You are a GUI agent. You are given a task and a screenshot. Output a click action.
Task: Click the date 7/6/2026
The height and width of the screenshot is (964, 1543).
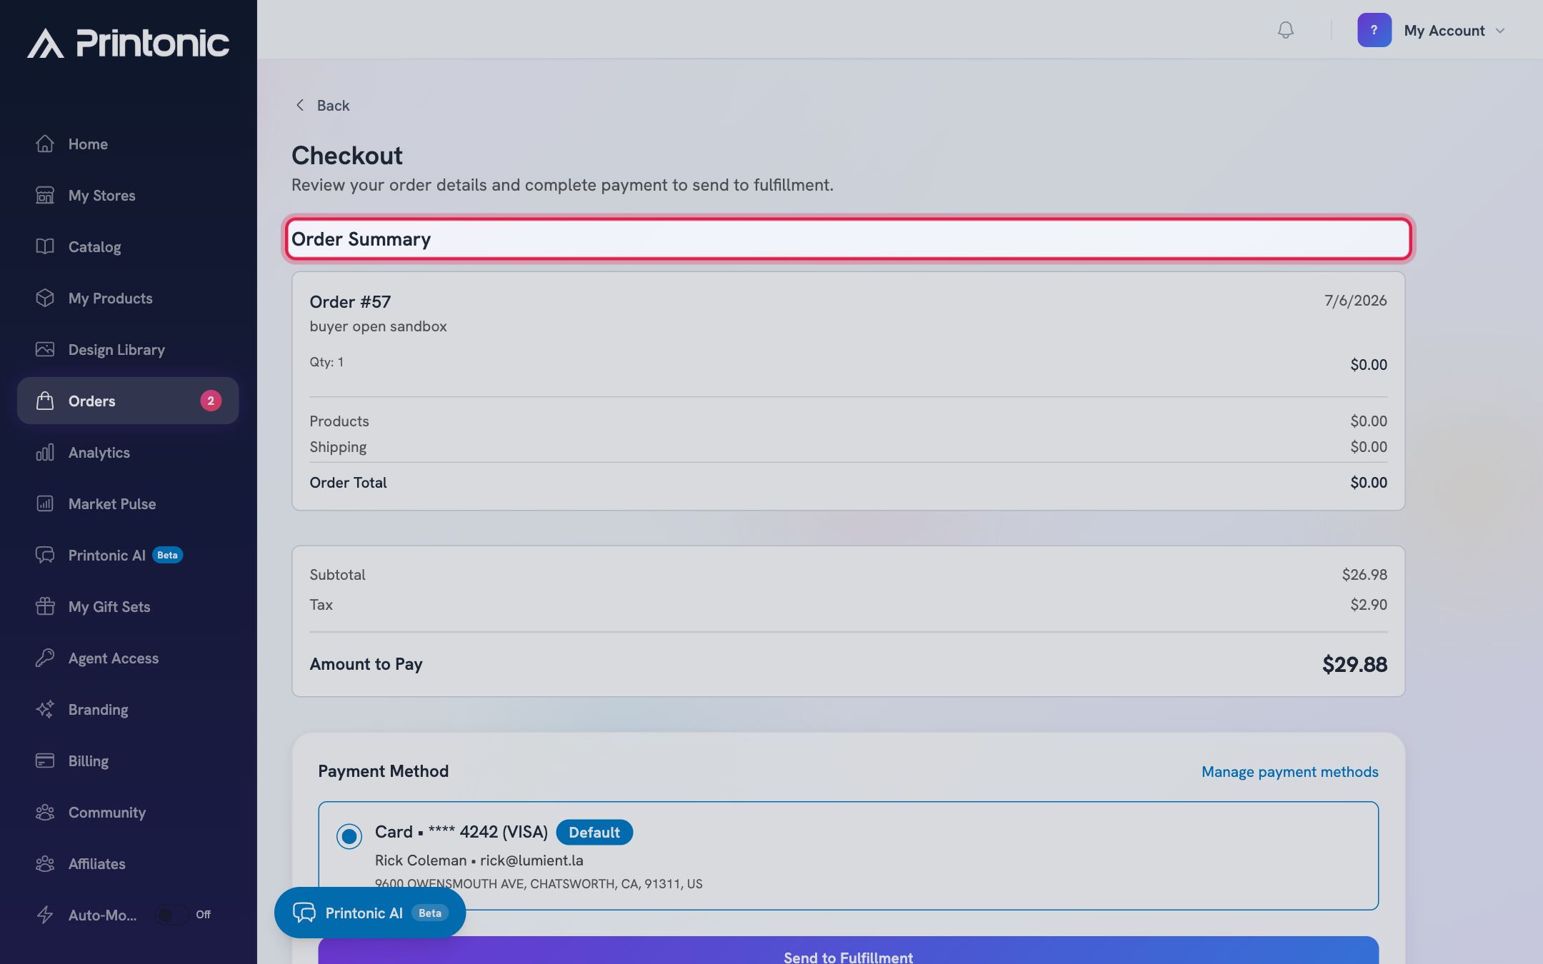click(1355, 301)
